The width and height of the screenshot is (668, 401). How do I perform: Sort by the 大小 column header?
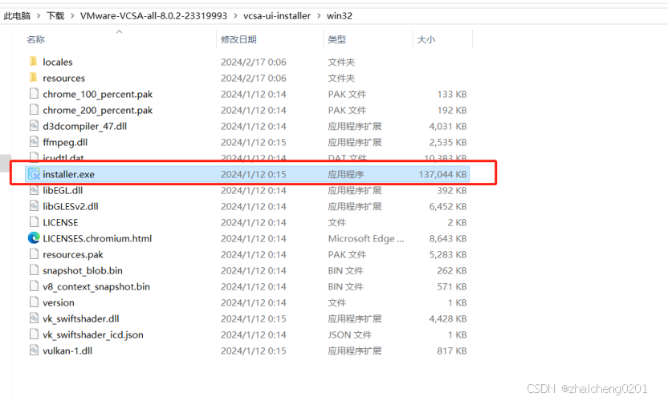pos(426,39)
